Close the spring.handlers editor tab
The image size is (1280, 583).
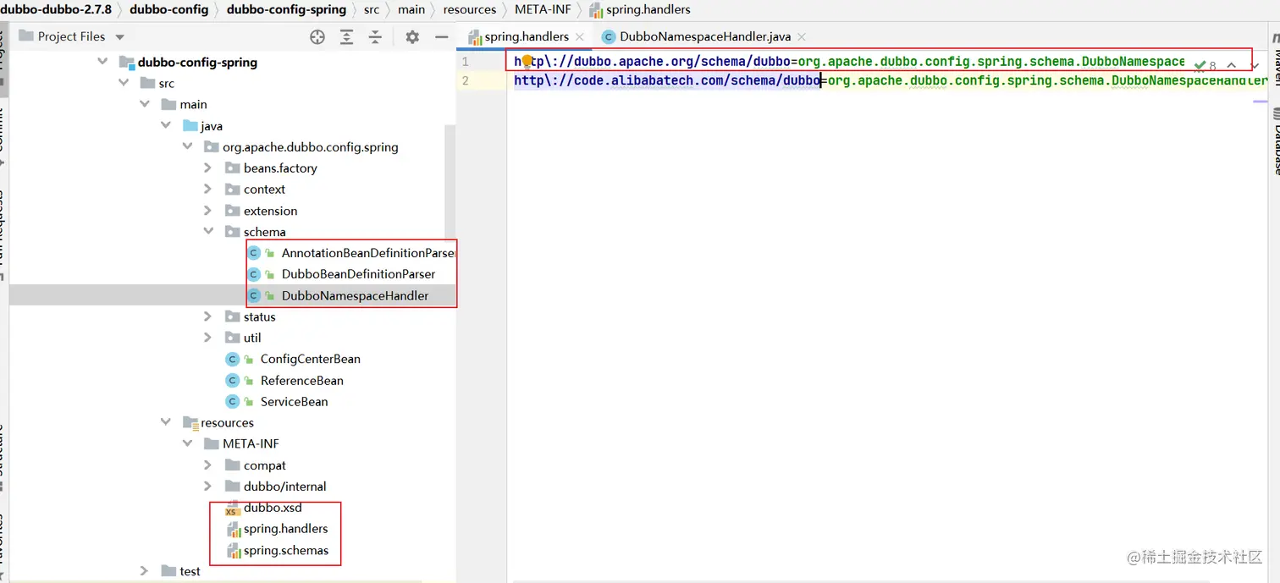(x=579, y=36)
